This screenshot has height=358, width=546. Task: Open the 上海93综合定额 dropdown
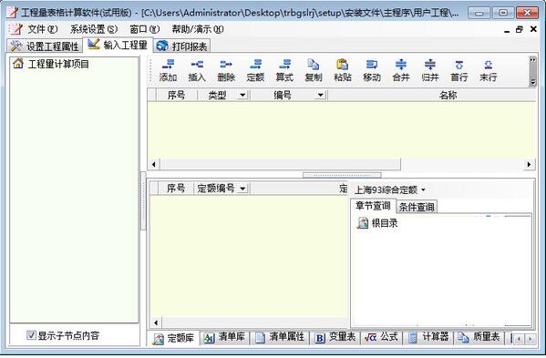(x=390, y=190)
